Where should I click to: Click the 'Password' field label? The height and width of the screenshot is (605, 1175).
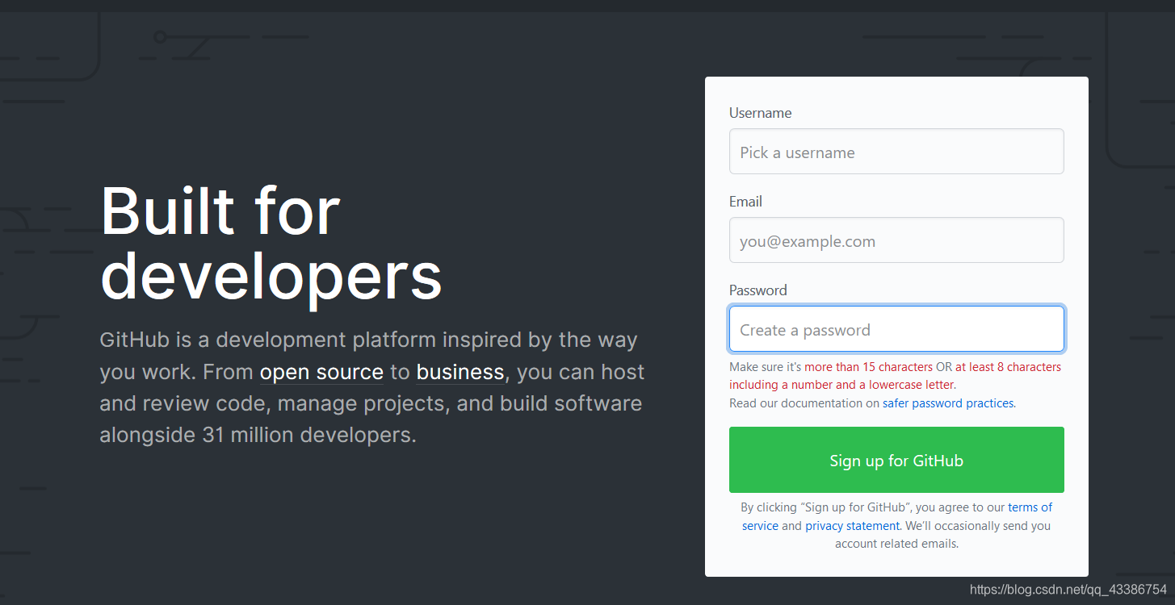pyautogui.click(x=757, y=290)
